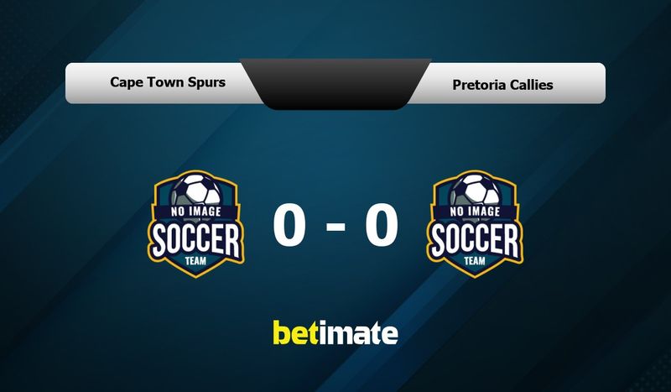Click the home team score zero
This screenshot has width=671, height=392.
click(289, 224)
